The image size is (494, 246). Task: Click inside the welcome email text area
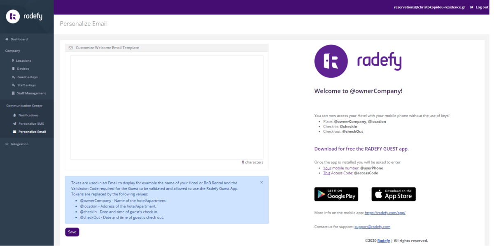click(x=167, y=107)
